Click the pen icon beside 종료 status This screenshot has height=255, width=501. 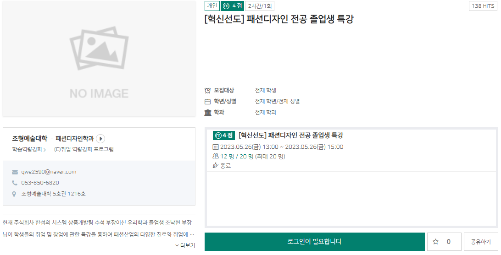pos(216,166)
